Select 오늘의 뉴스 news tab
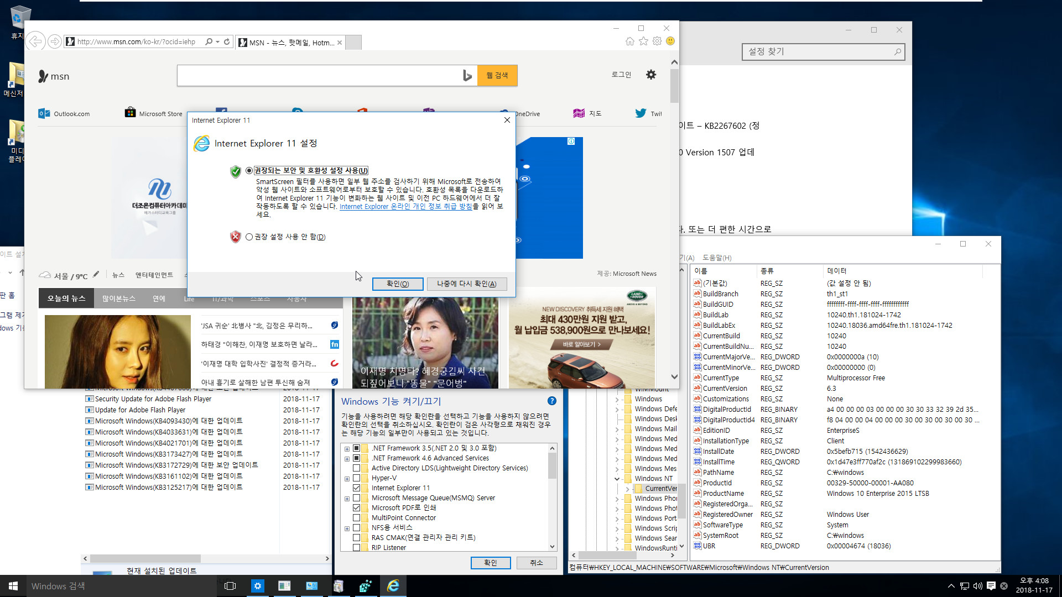The image size is (1062, 597). tap(66, 298)
